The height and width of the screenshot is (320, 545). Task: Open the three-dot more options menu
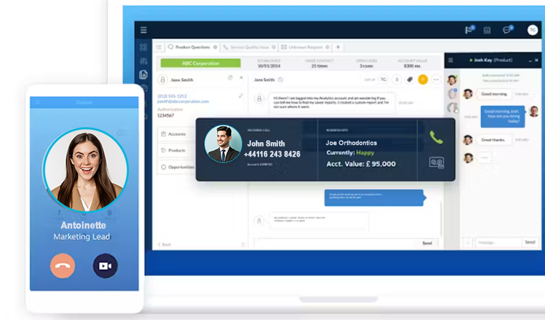coord(436,80)
